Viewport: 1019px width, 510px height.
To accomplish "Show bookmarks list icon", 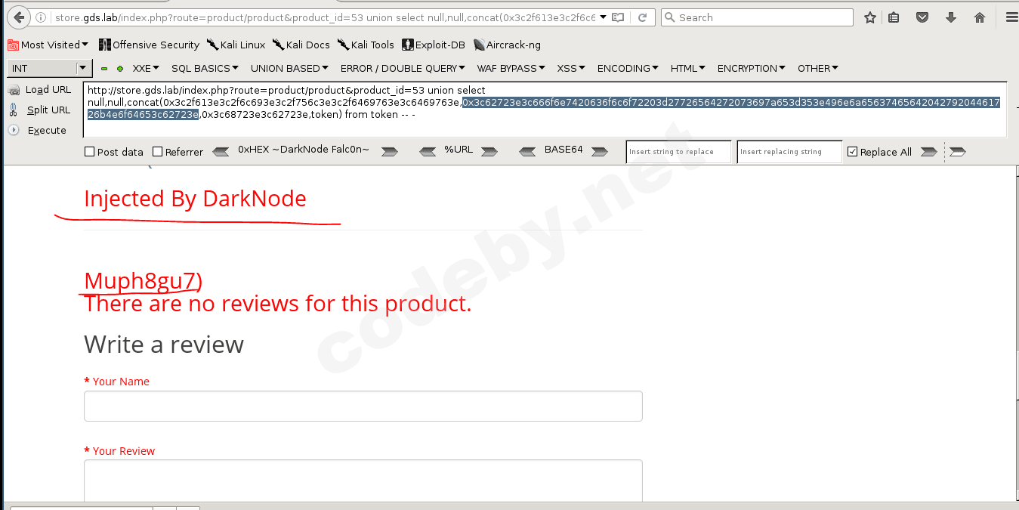I will [894, 17].
